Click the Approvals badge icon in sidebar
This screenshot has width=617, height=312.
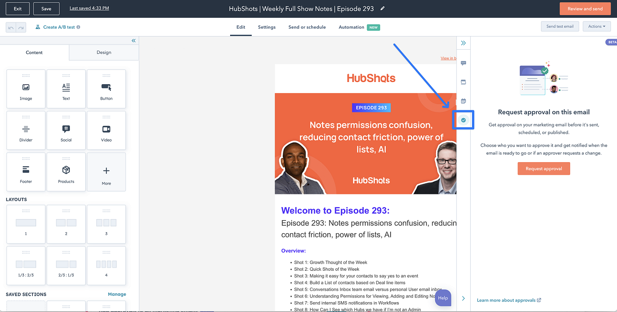coord(463,120)
